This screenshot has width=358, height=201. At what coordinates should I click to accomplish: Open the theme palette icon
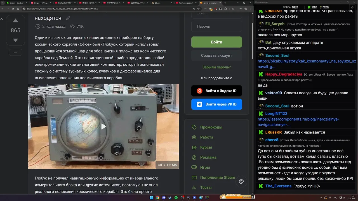coord(241,182)
